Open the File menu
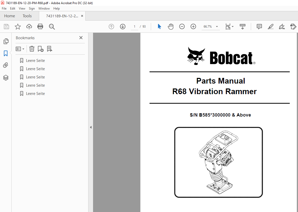The image size is (298, 212). point(4,8)
